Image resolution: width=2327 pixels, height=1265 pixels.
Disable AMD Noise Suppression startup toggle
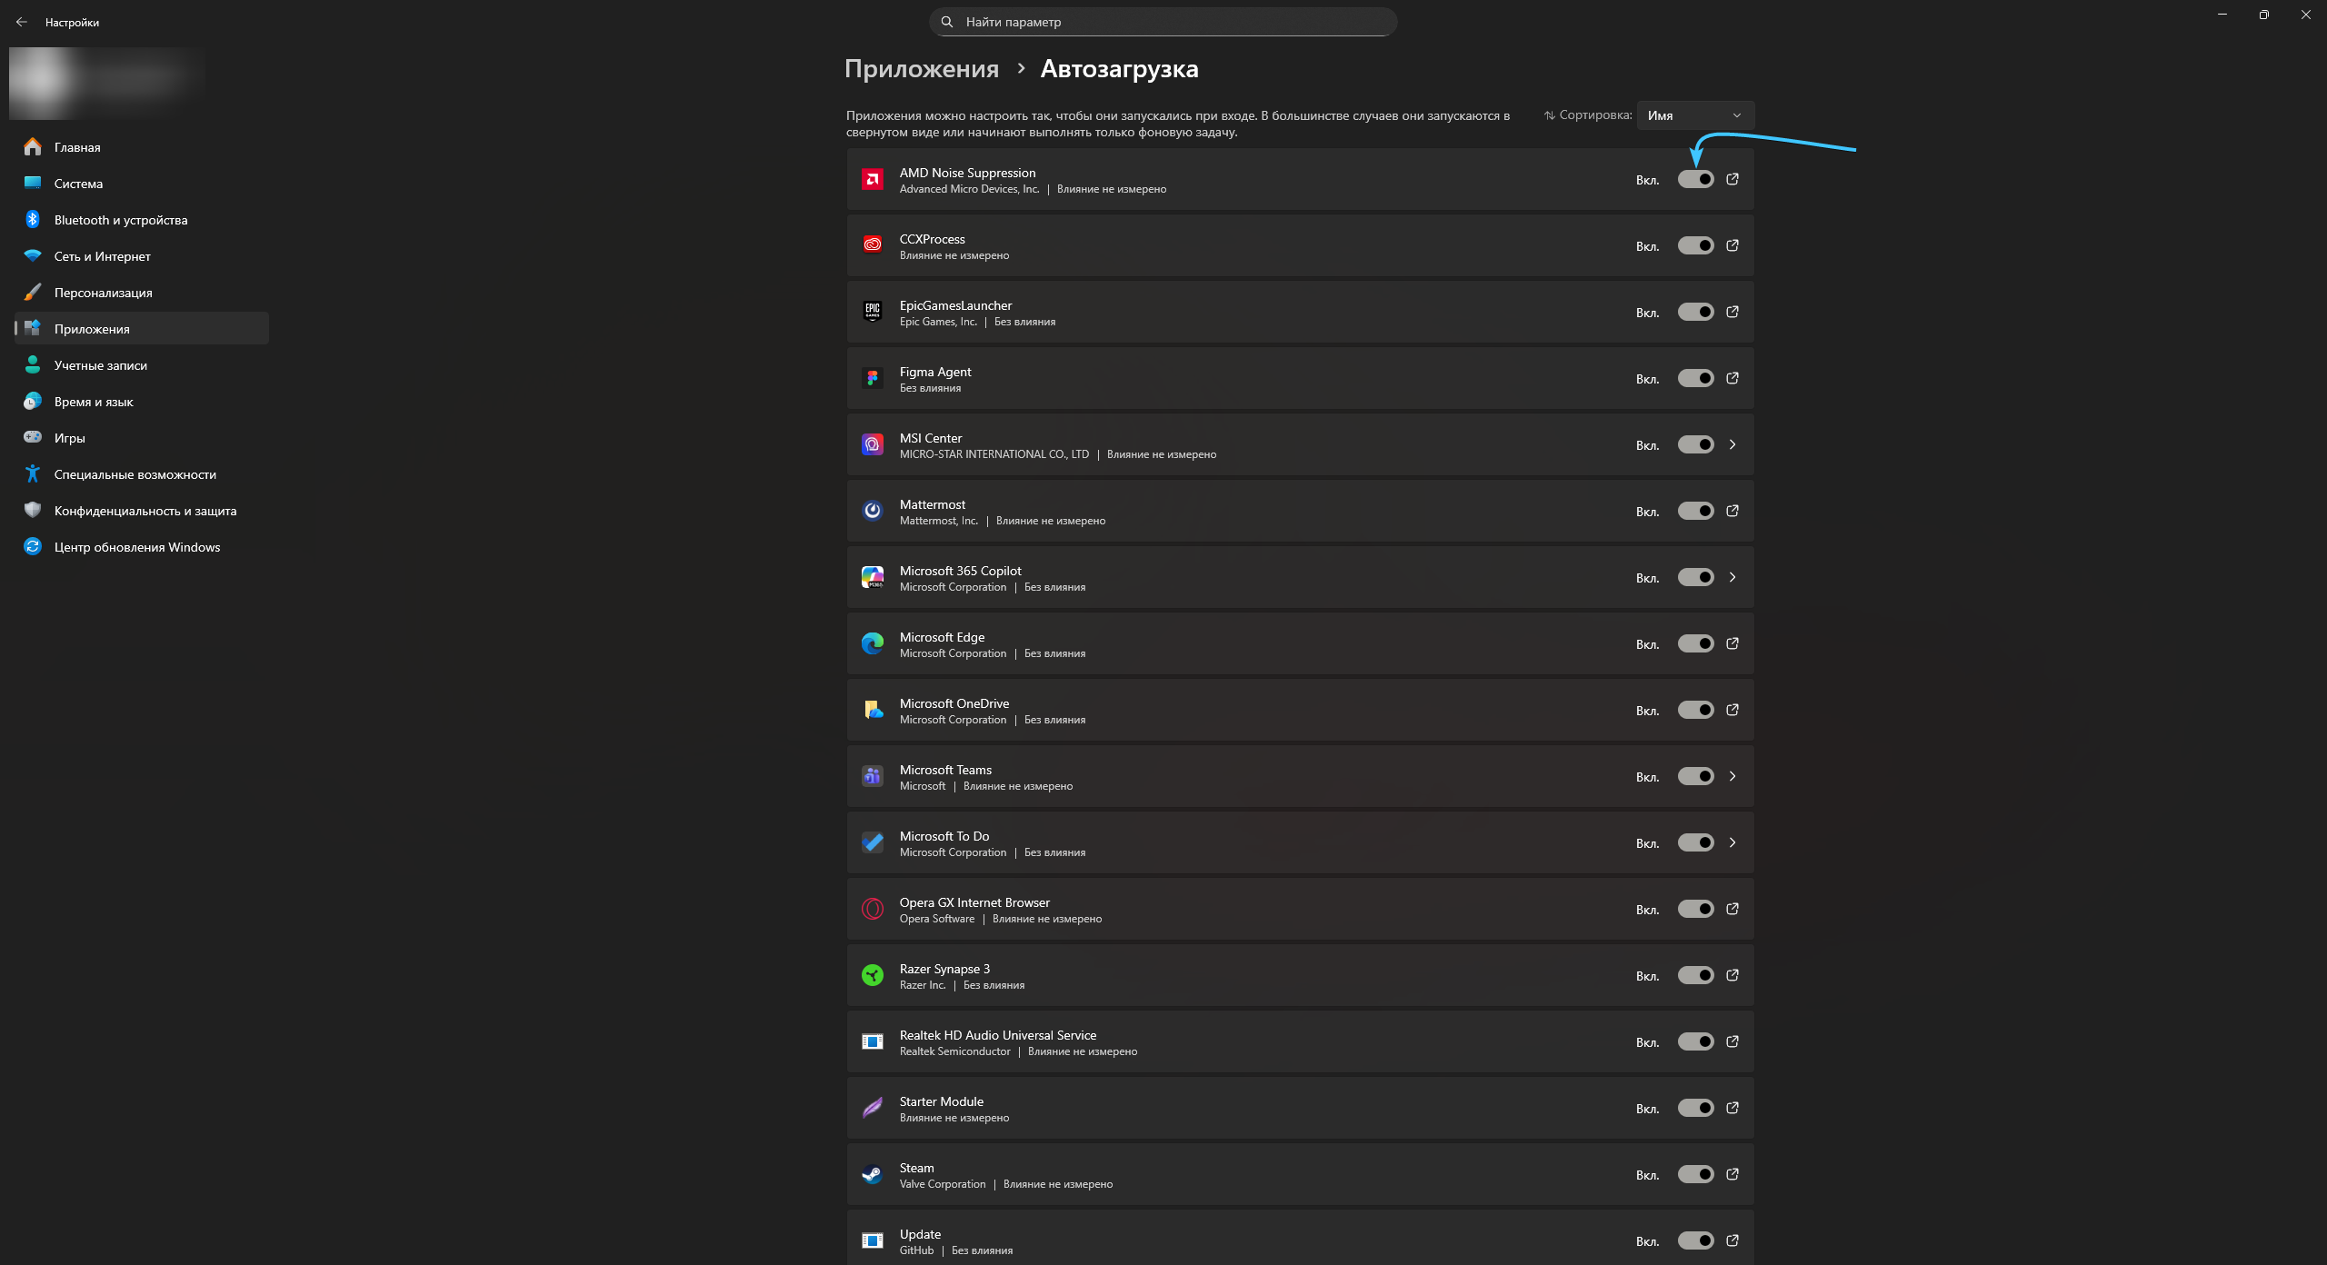tap(1695, 179)
